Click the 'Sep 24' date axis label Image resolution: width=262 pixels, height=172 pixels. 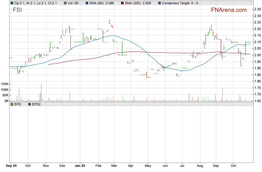(x=12, y=166)
